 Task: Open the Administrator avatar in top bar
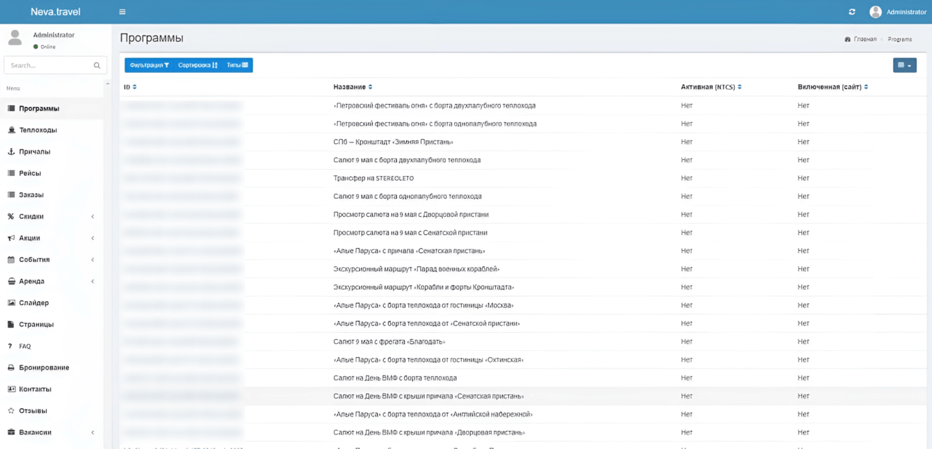[876, 12]
